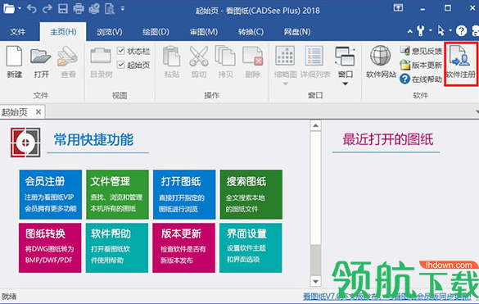Image resolution: width=479 pixels, height=304 pixels.
Task: Click the ribbon display options button
Action: click(x=398, y=8)
